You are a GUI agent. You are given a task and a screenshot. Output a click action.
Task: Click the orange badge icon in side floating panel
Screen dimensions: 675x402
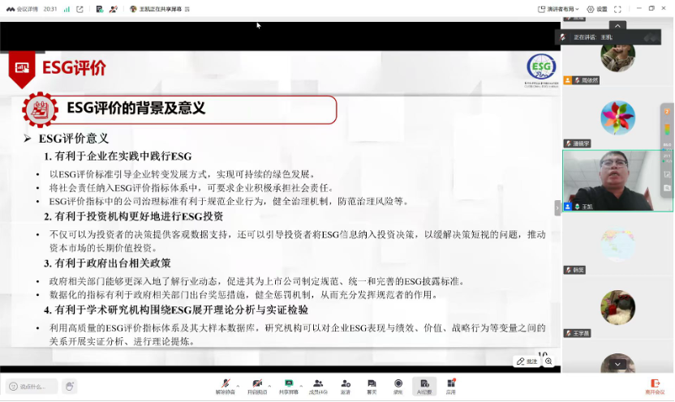(667, 112)
